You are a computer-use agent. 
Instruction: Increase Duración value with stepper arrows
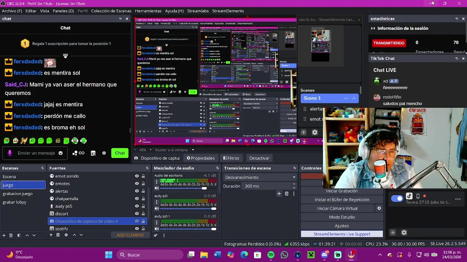coord(294,184)
